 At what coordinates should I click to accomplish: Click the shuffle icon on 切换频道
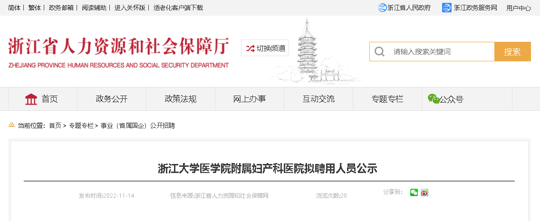(250, 48)
